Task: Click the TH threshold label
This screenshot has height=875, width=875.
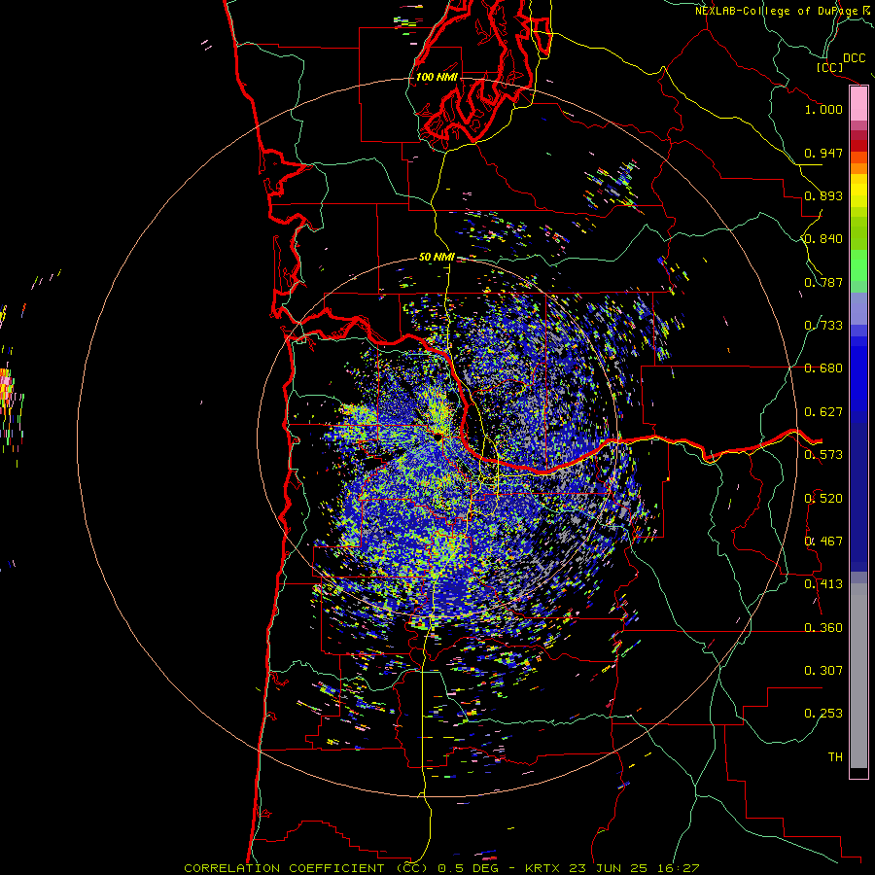Action: pyautogui.click(x=835, y=757)
